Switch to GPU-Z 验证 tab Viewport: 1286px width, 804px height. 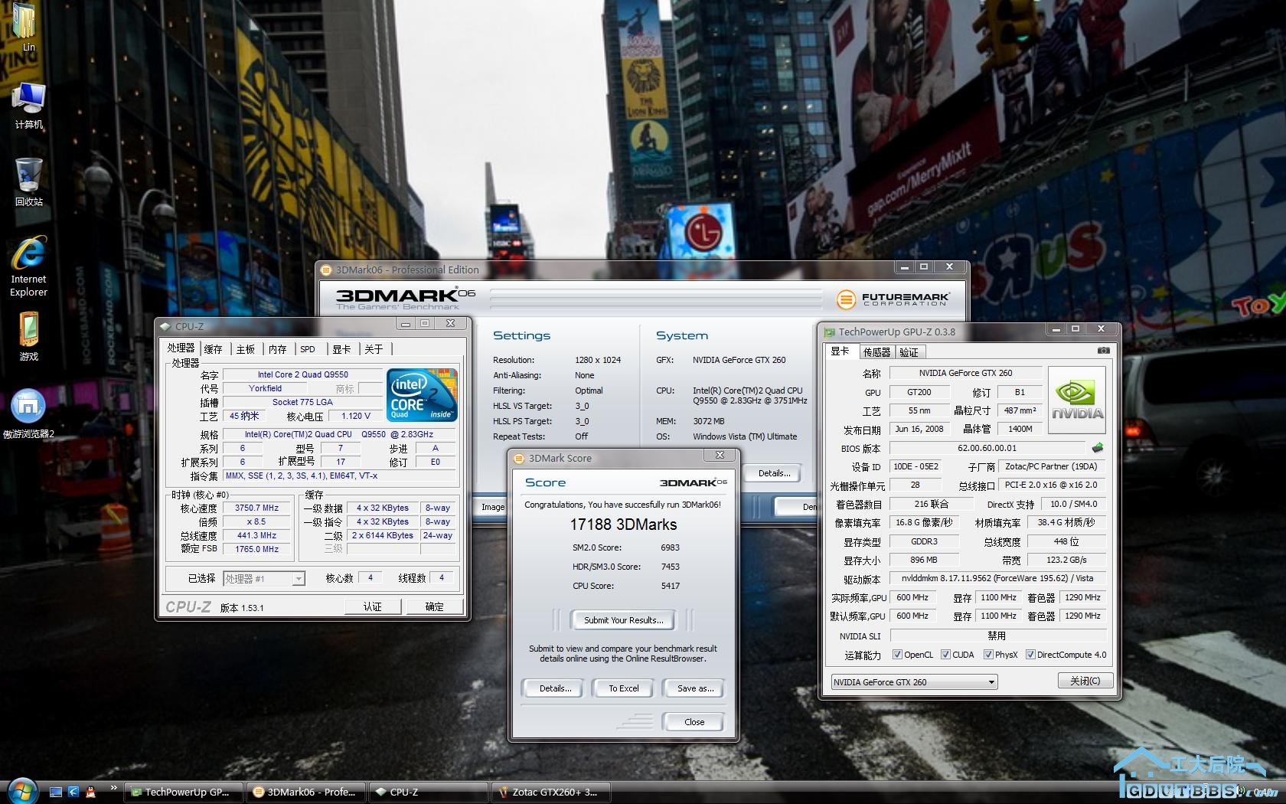pos(909,352)
